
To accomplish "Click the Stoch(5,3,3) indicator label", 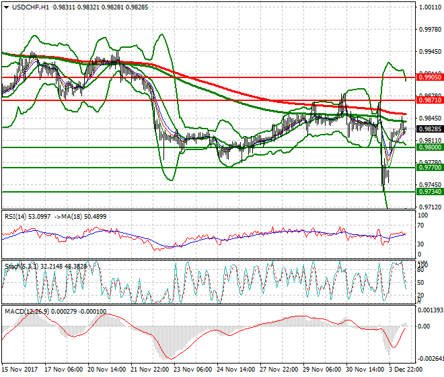I will tap(22, 267).
